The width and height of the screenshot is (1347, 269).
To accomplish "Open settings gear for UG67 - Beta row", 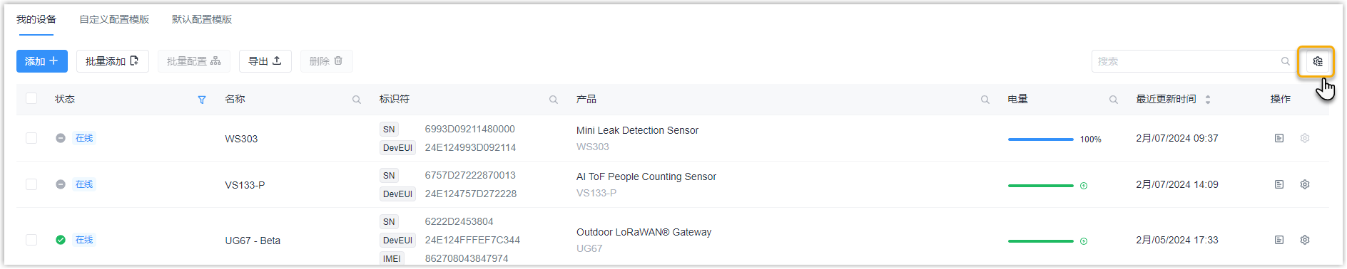I will pyautogui.click(x=1305, y=240).
